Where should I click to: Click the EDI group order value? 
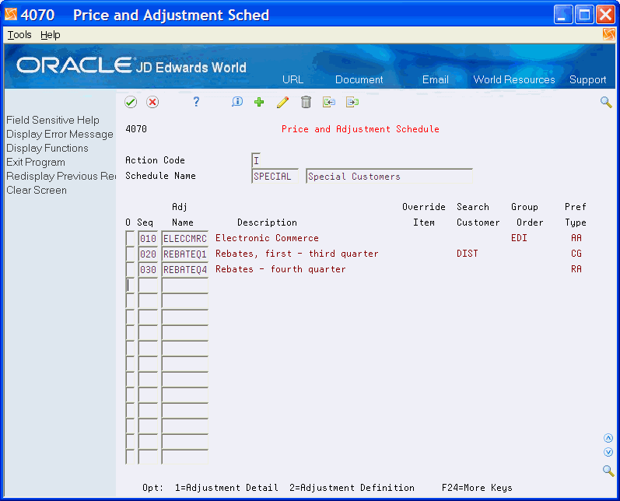pyautogui.click(x=519, y=238)
